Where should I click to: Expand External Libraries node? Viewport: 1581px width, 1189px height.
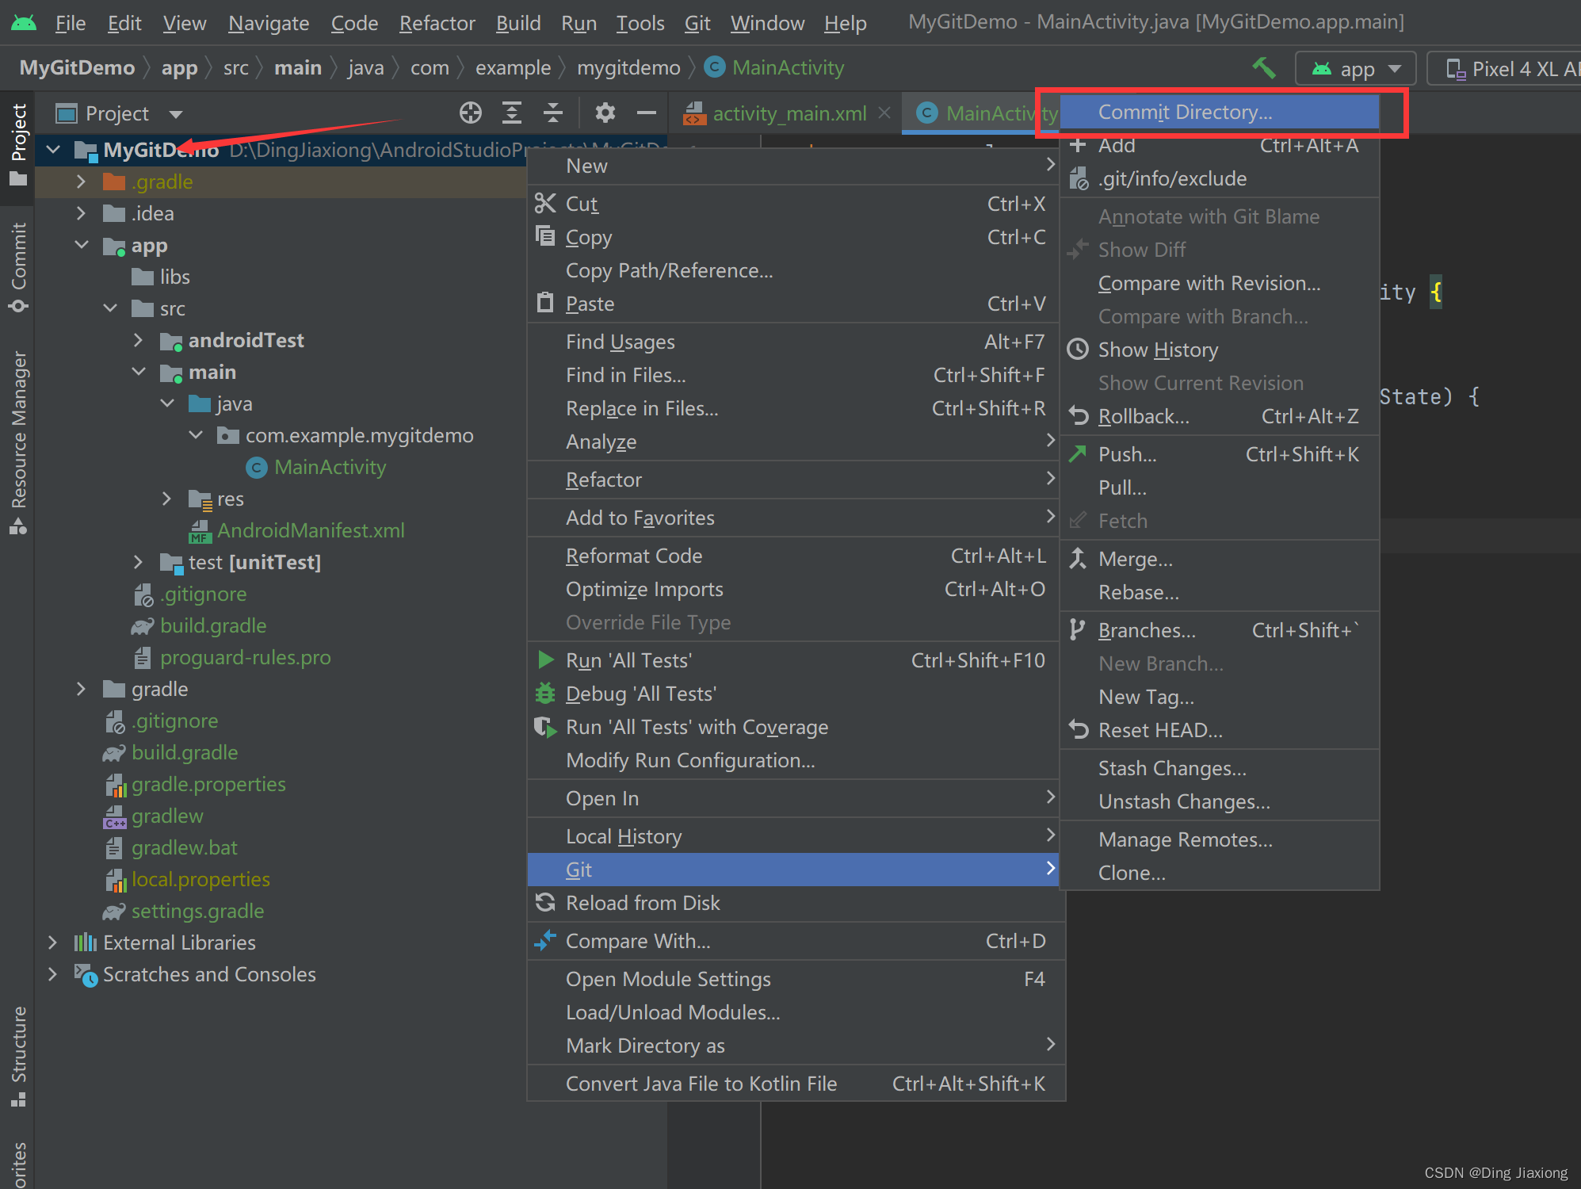pos(53,942)
